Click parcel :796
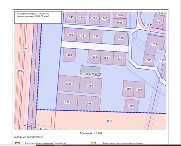The width and height of the screenshot is (181, 146). (x=70, y=34)
